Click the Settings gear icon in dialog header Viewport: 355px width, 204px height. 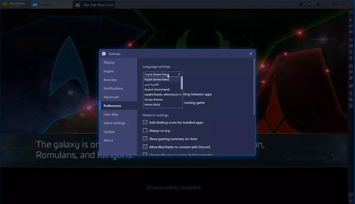coord(104,54)
